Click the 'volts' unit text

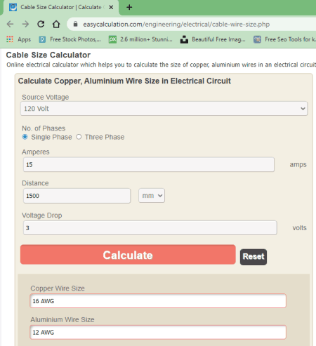point(299,228)
